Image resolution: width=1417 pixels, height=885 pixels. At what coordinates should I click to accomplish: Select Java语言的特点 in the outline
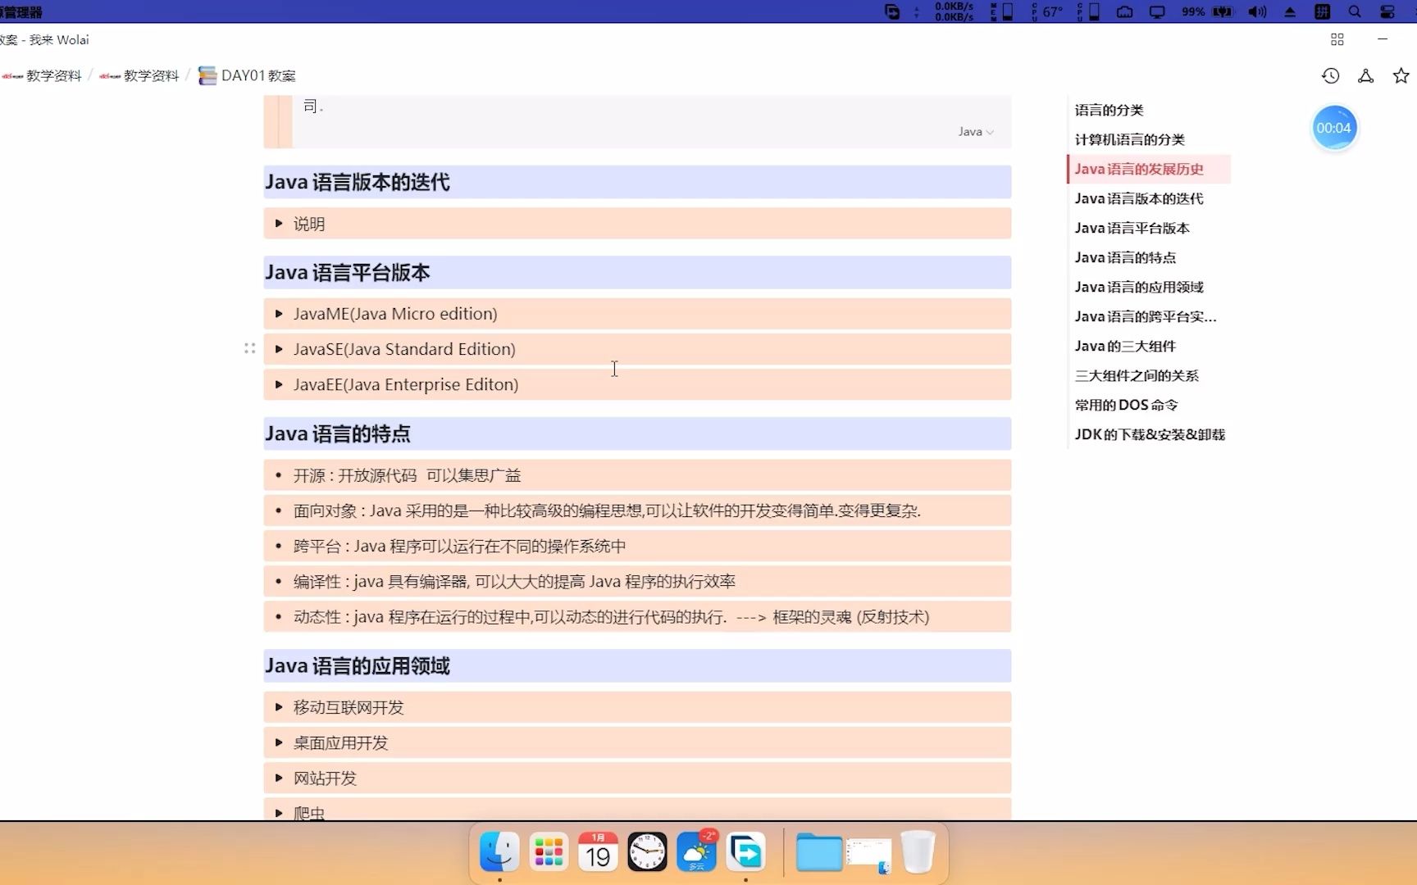pos(1125,257)
